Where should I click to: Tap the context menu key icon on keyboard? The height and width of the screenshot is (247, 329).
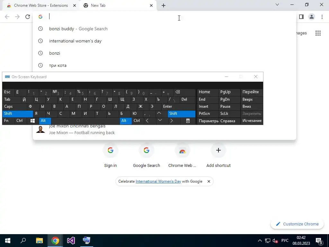point(188,121)
